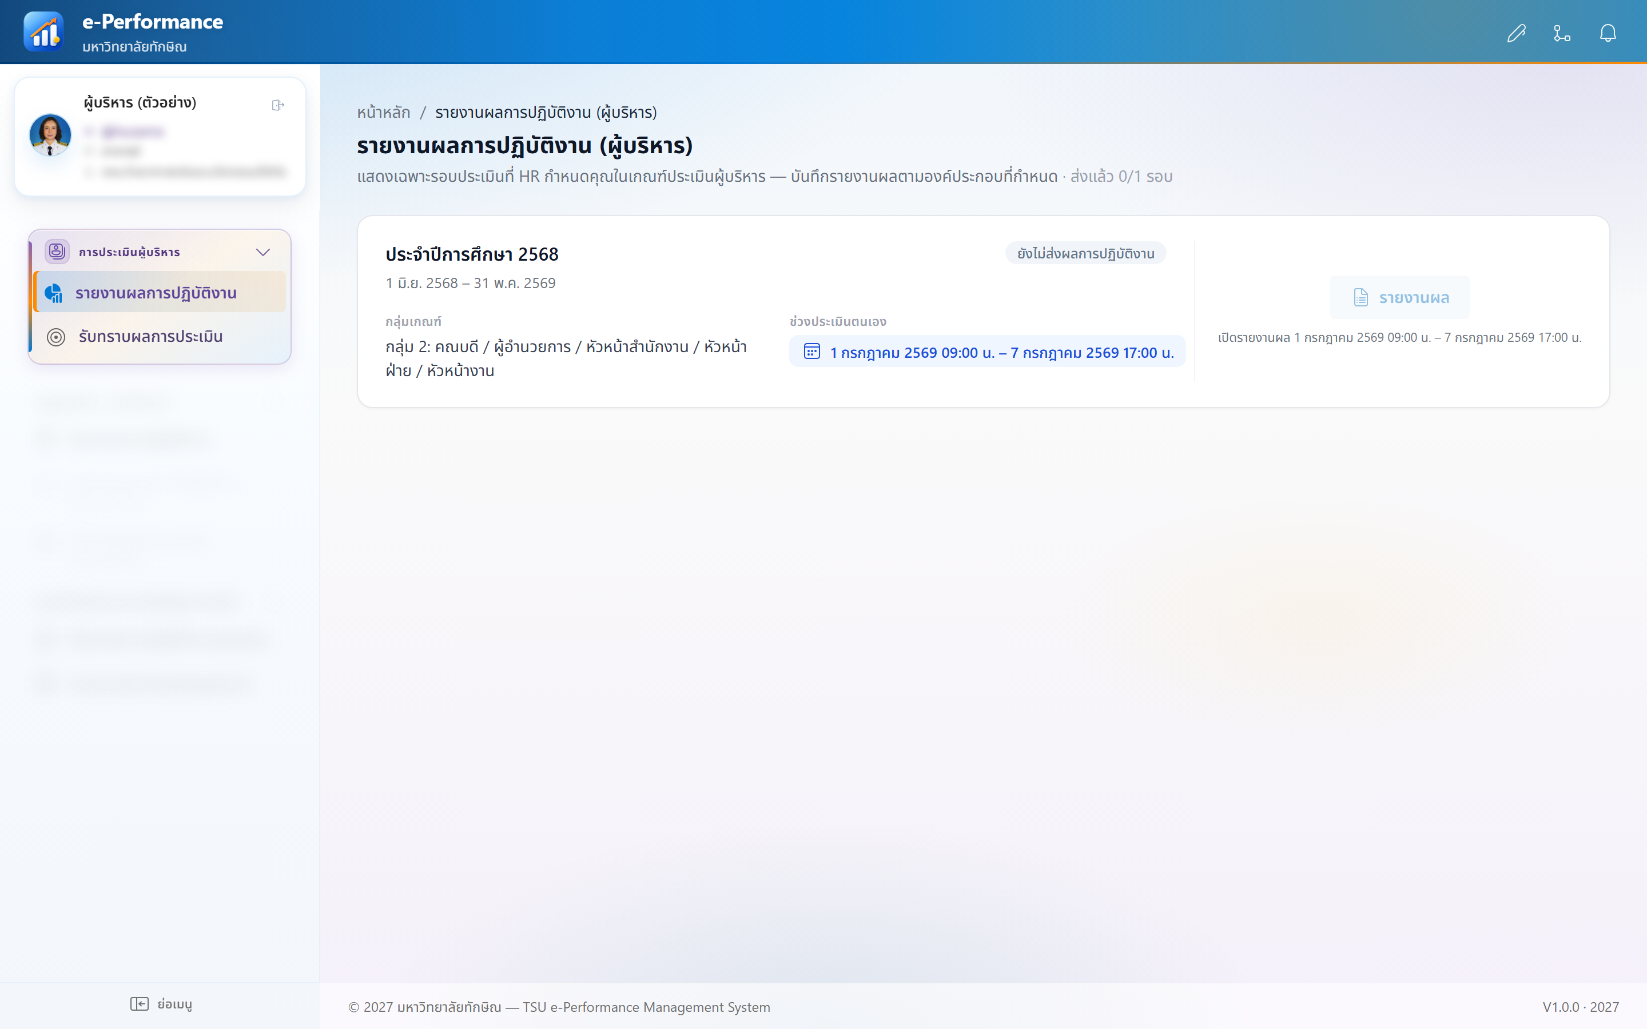Click the document icon in รายงานผล button

click(1360, 297)
